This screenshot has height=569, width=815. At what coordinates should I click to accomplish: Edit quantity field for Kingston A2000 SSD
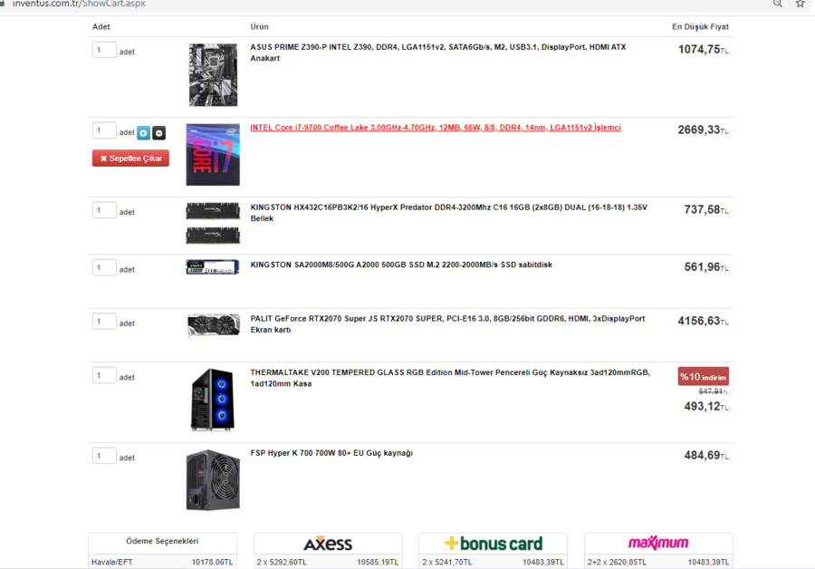(104, 267)
